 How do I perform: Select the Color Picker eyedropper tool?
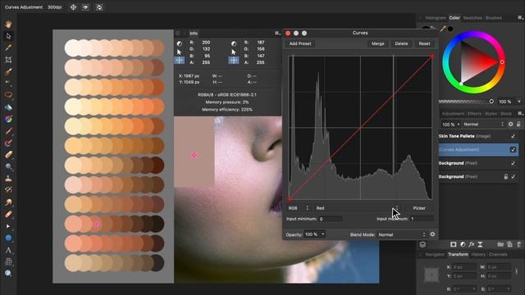pos(8,48)
